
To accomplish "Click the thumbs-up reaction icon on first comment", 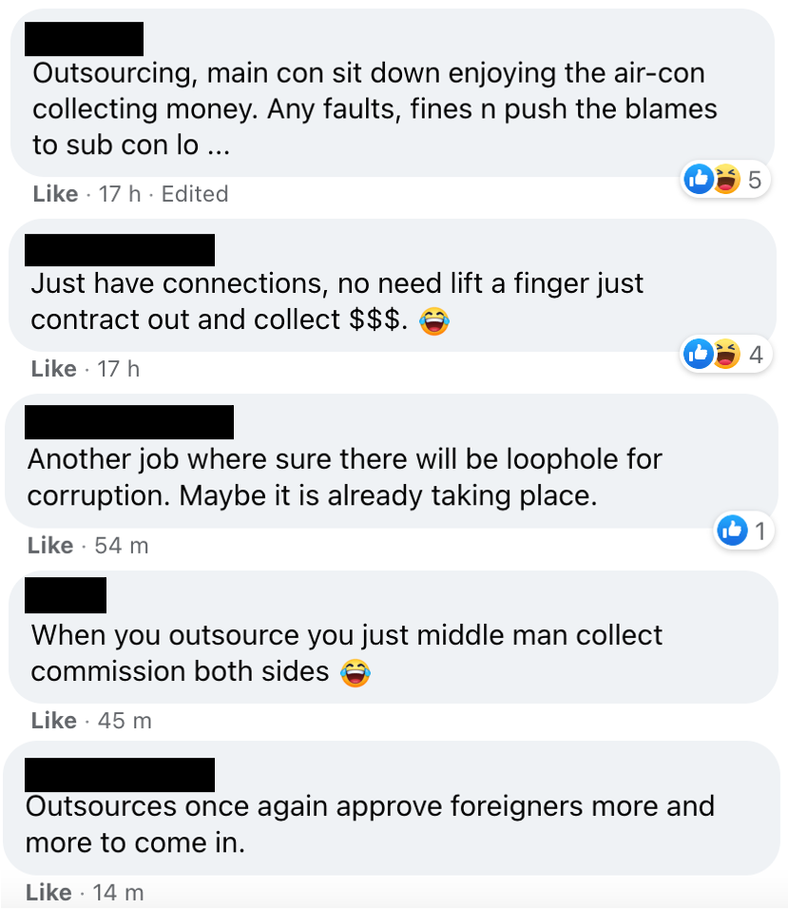I will [x=699, y=179].
